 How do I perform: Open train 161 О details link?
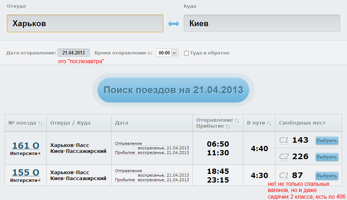[x=26, y=145]
